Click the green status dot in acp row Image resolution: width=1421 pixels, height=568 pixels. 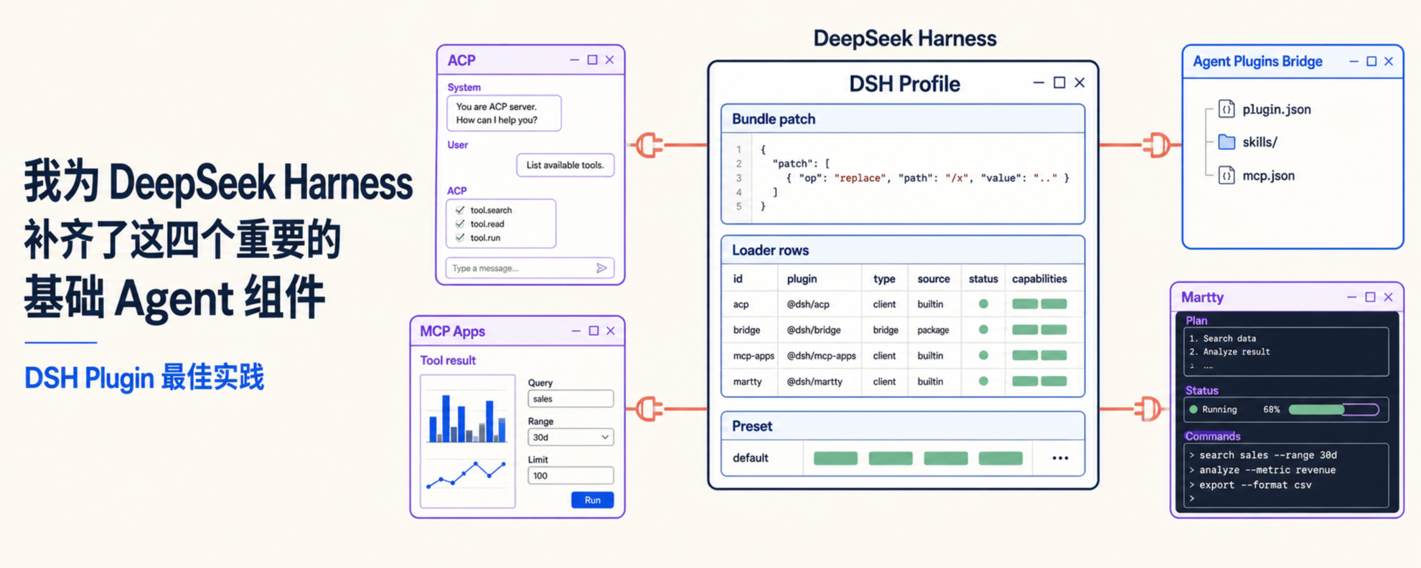pyautogui.click(x=983, y=304)
